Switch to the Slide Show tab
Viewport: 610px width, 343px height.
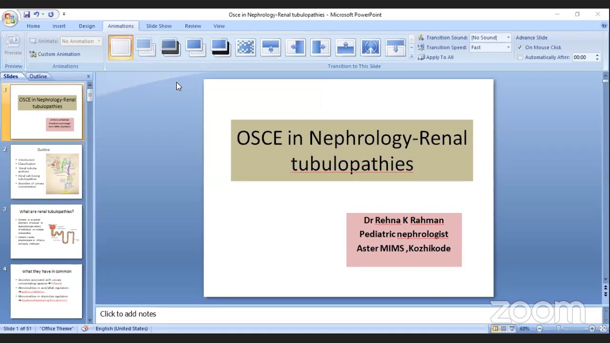coord(159,26)
